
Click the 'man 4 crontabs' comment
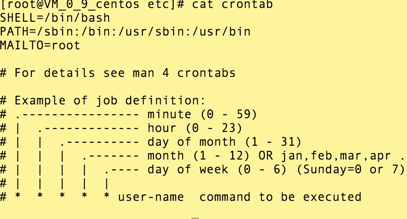coord(184,73)
